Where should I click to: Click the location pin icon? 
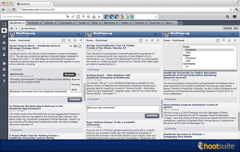(84, 16)
